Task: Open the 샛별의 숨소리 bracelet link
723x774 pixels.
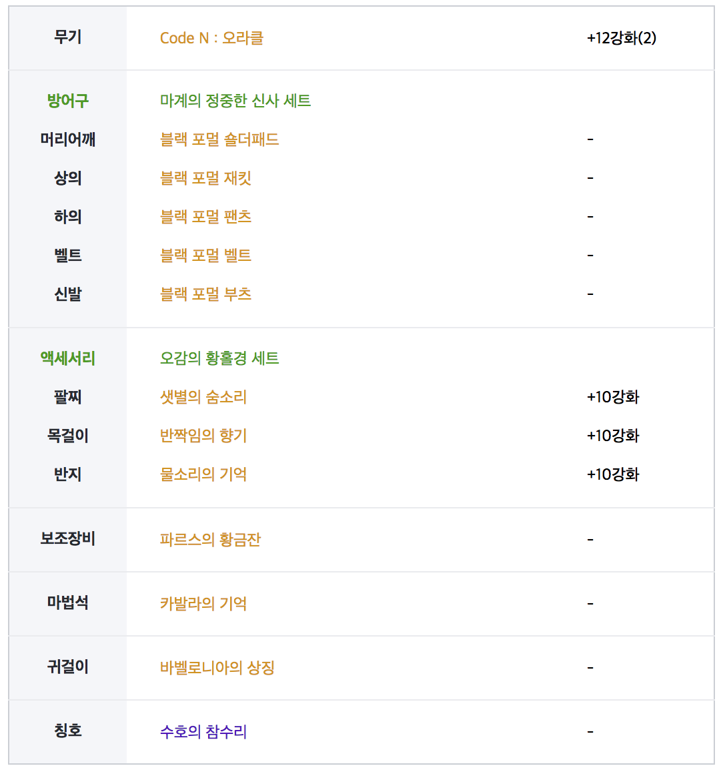Action: point(203,397)
